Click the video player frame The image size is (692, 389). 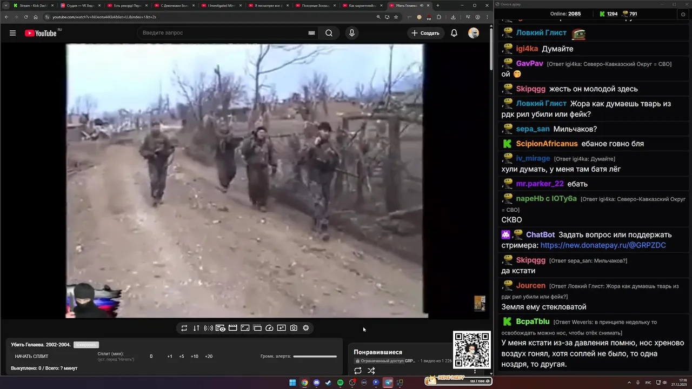[246, 180]
